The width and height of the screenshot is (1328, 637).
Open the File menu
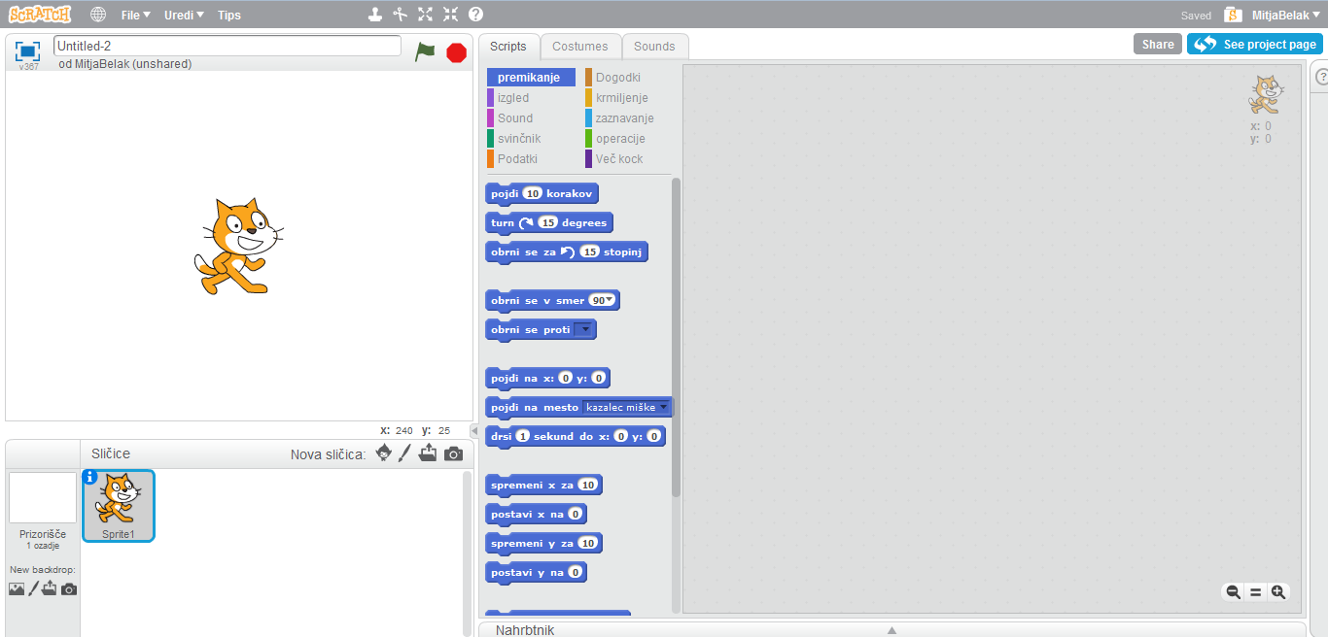click(135, 16)
